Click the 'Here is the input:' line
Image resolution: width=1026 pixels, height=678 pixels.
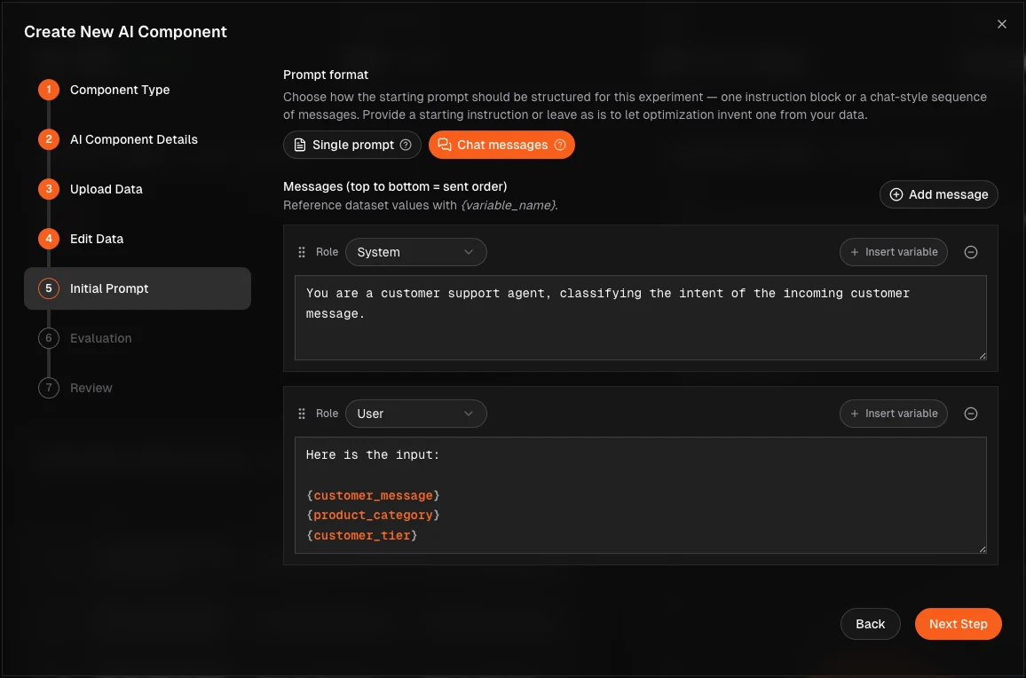(373, 455)
